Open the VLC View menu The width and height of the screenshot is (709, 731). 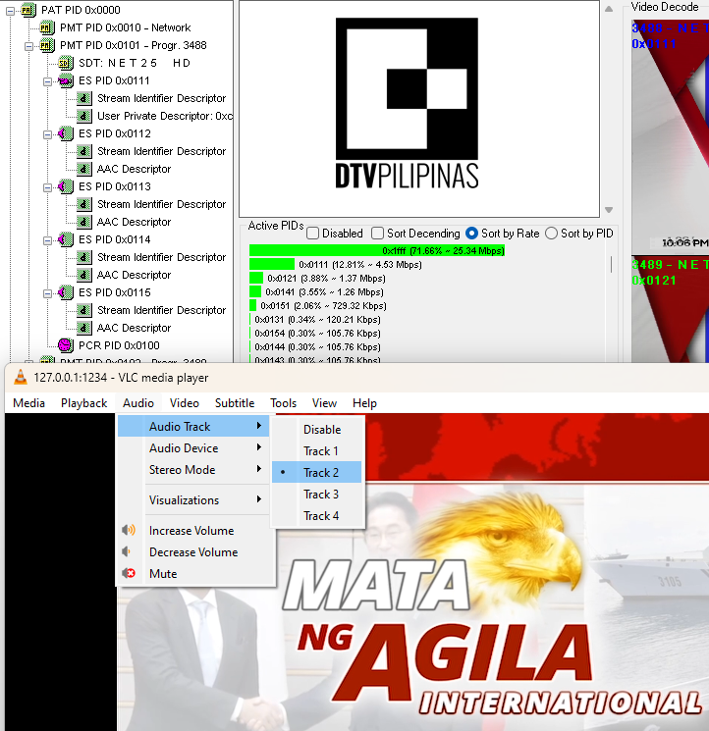point(324,403)
